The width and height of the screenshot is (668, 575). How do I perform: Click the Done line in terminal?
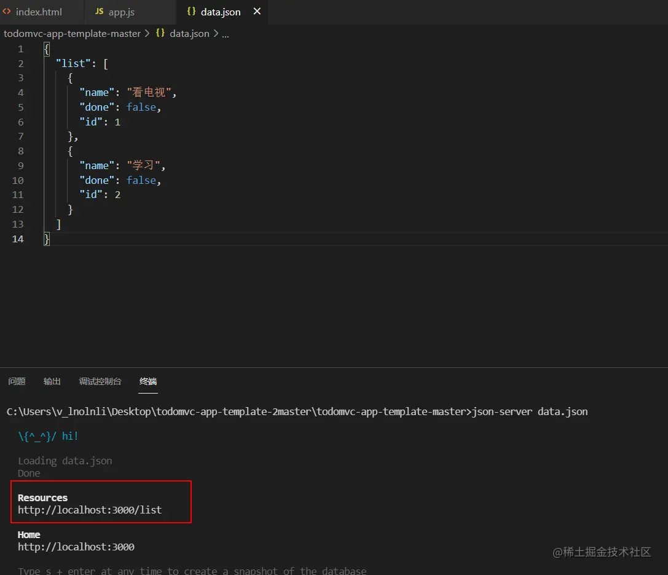(29, 473)
